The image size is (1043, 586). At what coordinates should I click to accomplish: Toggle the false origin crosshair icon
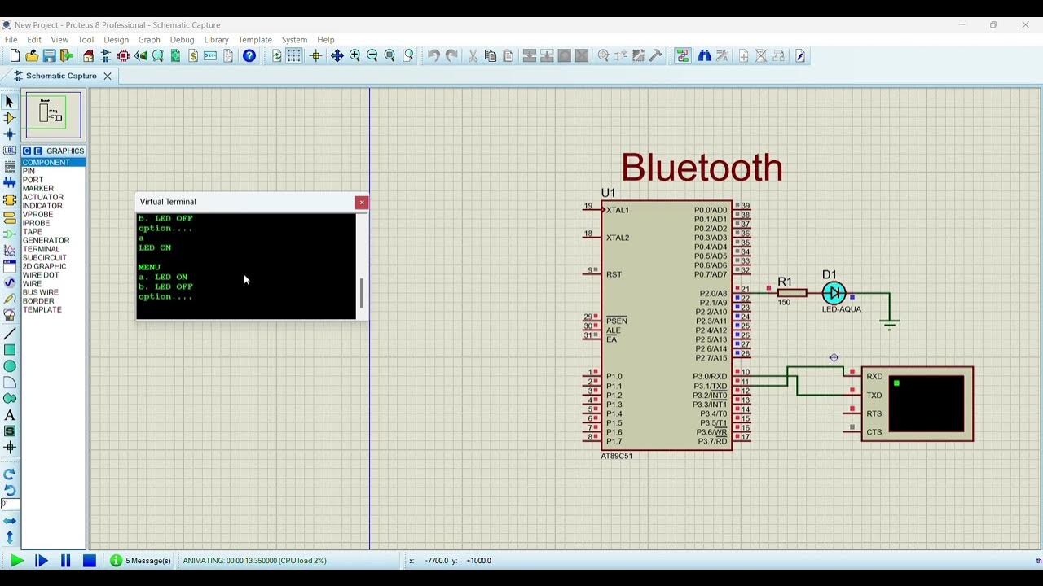[x=316, y=55]
